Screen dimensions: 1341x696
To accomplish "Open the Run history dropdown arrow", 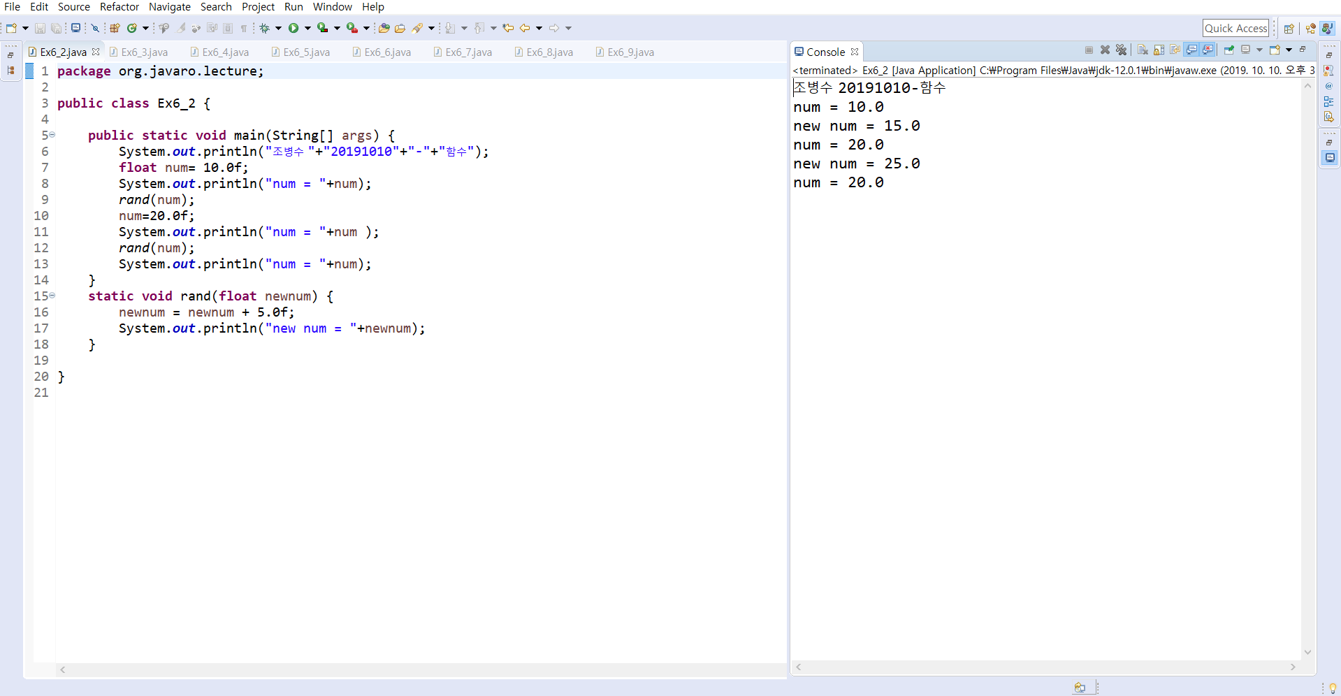I will click(307, 29).
